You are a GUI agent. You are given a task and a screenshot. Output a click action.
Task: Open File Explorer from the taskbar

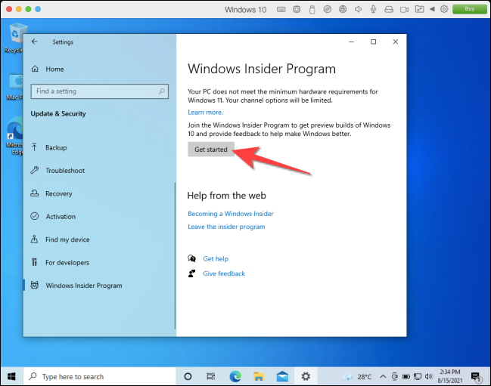pos(259,376)
